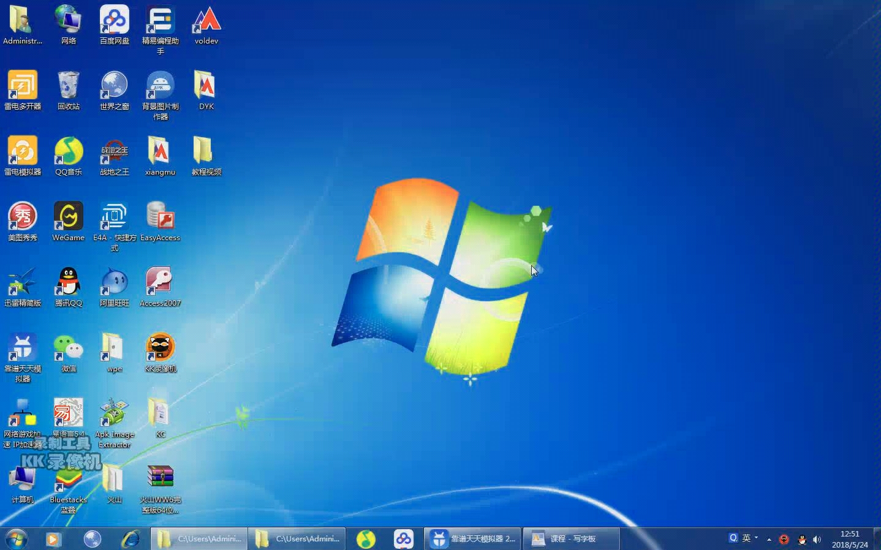Select the 美图秀秀 desktop shortcut
Screen dimensions: 881x550
pos(23,222)
